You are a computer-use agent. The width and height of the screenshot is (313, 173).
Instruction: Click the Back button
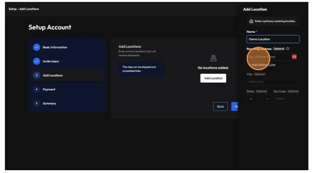coord(220,107)
